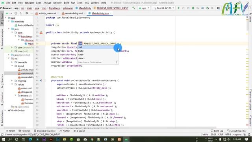Start debugging with the green bug icon
Image resolution: width=252 pixels, height=142 pixels.
click(x=193, y=8)
